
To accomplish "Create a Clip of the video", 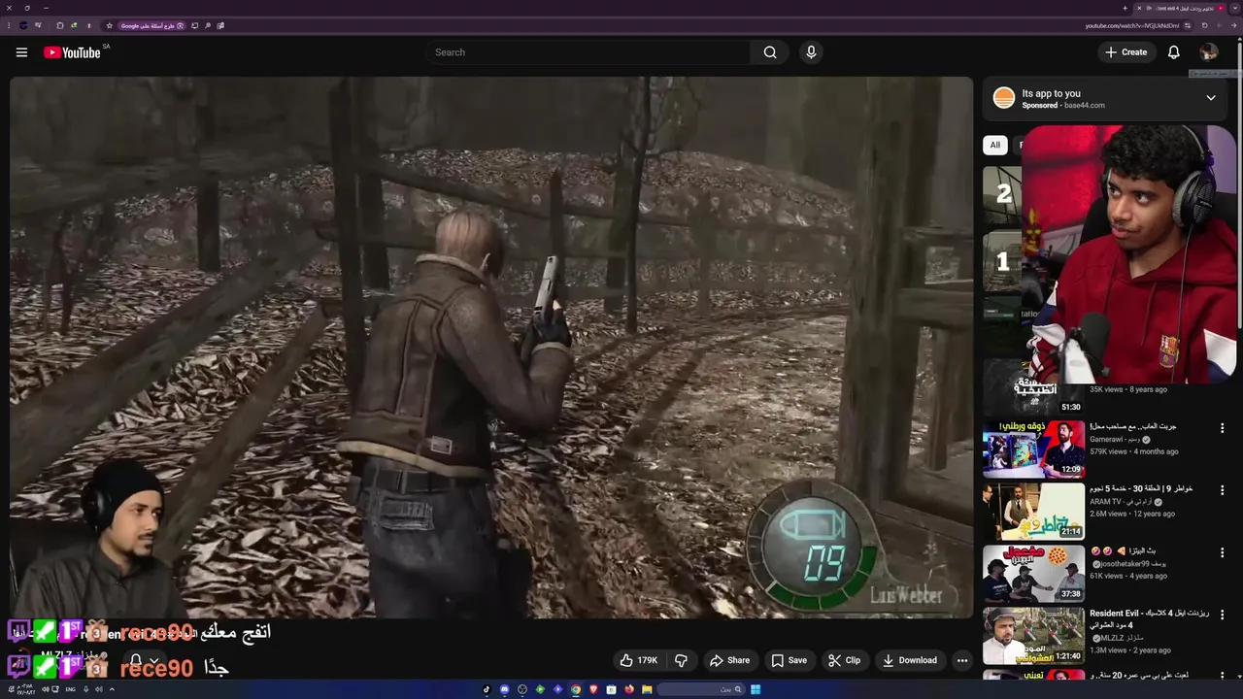I will 844,660.
